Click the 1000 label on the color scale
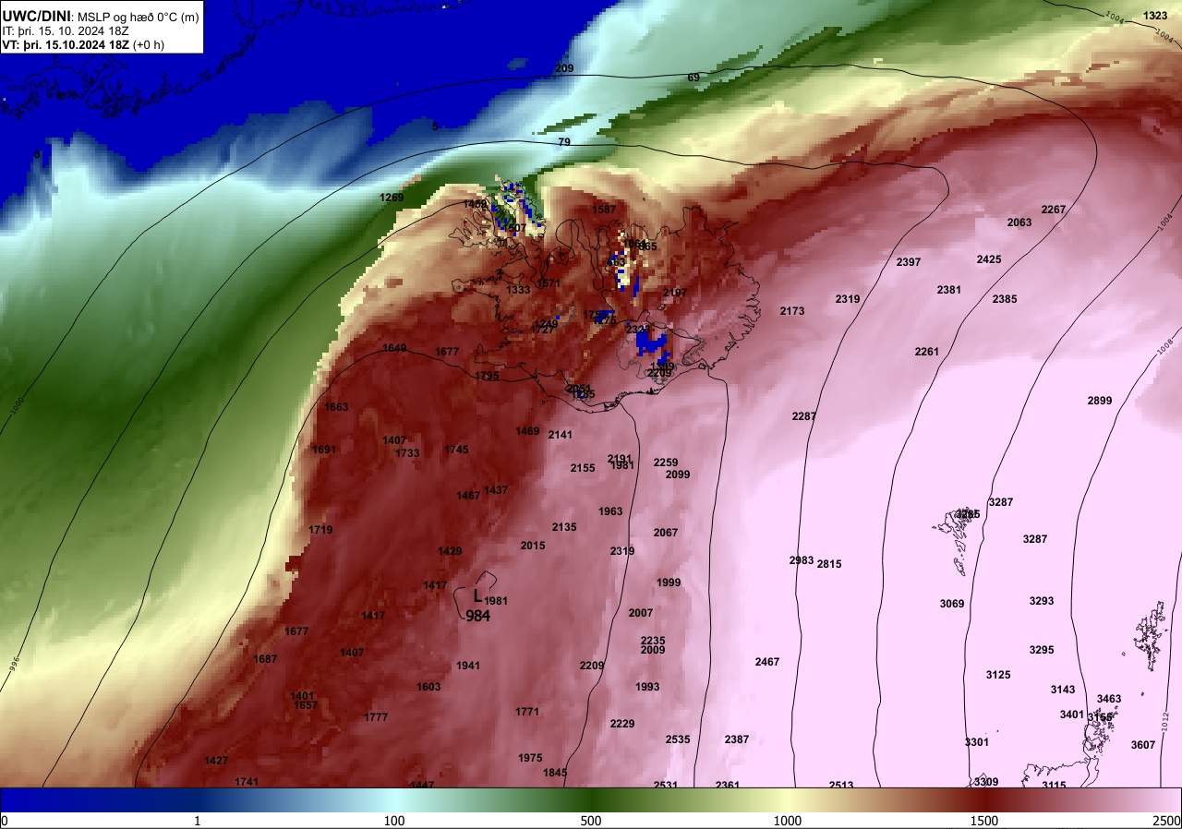The height and width of the screenshot is (829, 1182). click(x=787, y=821)
